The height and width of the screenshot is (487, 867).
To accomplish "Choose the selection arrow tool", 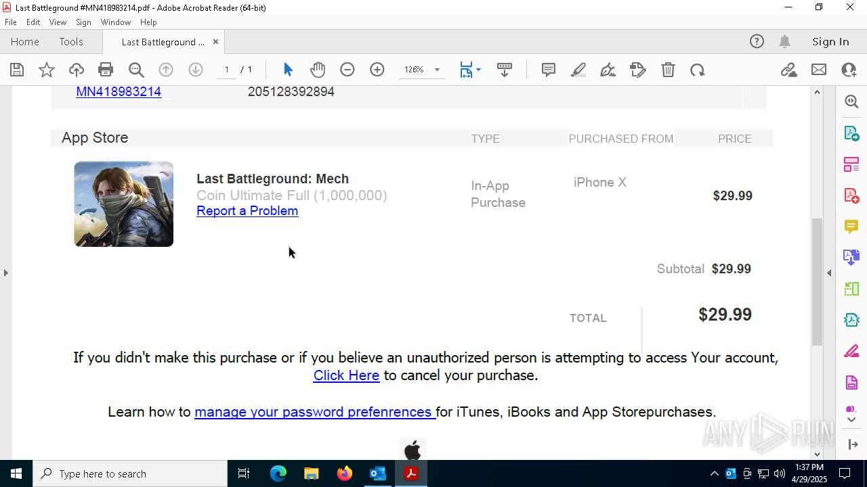I will coord(288,70).
